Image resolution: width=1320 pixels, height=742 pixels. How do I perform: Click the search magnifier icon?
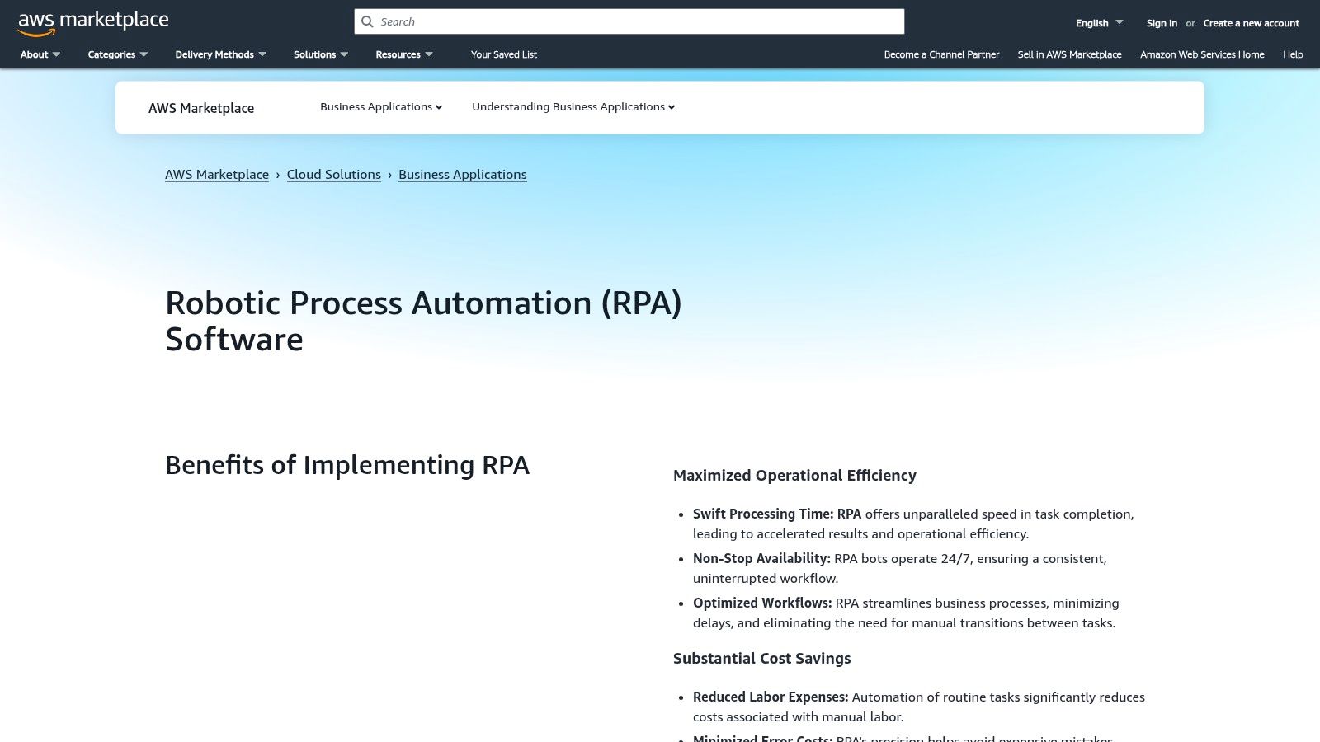pos(368,21)
